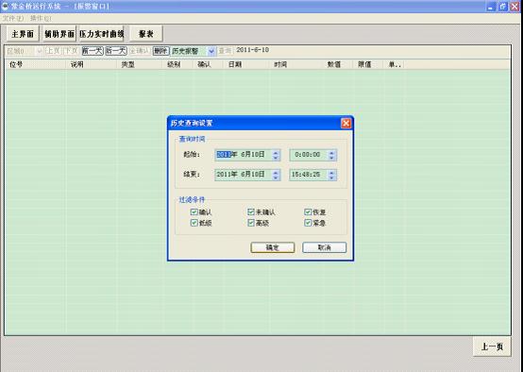
Task: Restore down the main application window
Action: 502,7
